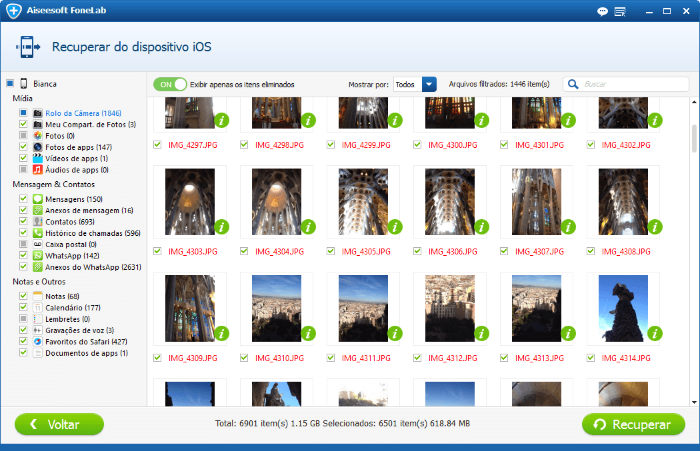Uncheck the Contatos category checkbox
Image resolution: width=700 pixels, height=451 pixels.
23,222
